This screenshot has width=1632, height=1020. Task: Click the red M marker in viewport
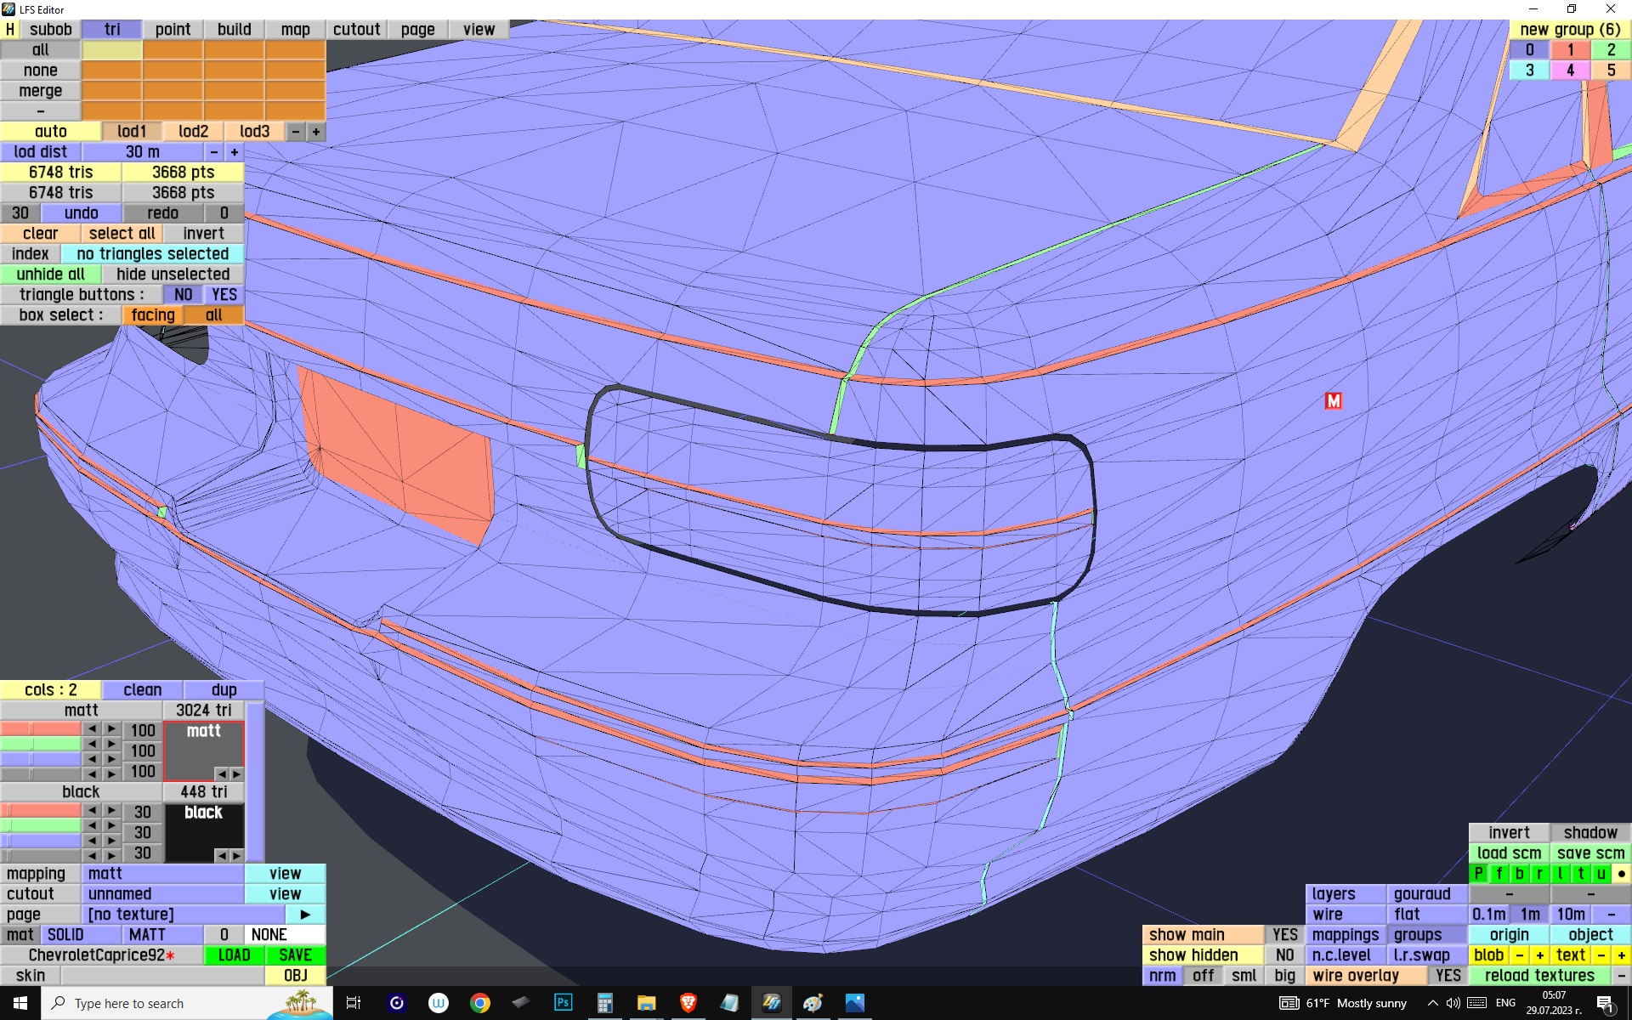pyautogui.click(x=1333, y=401)
